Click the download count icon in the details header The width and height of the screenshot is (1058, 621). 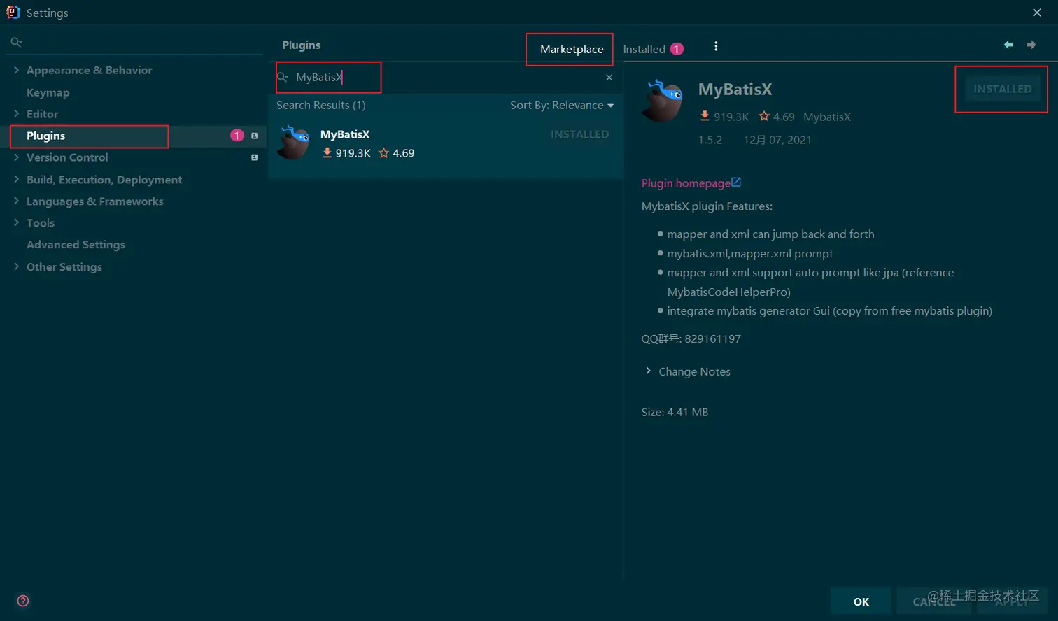click(705, 116)
